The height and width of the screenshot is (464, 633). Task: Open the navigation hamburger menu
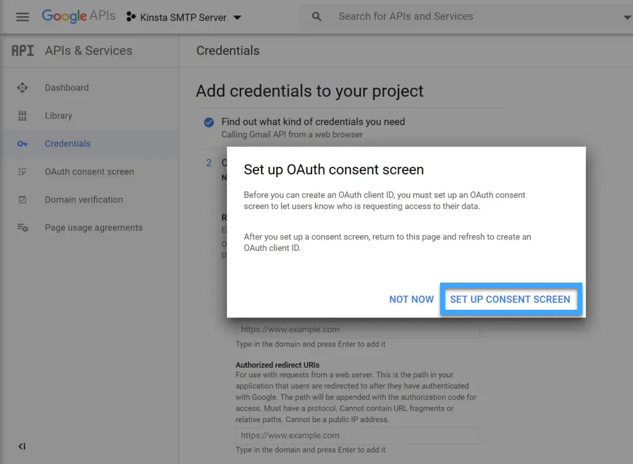click(x=22, y=17)
